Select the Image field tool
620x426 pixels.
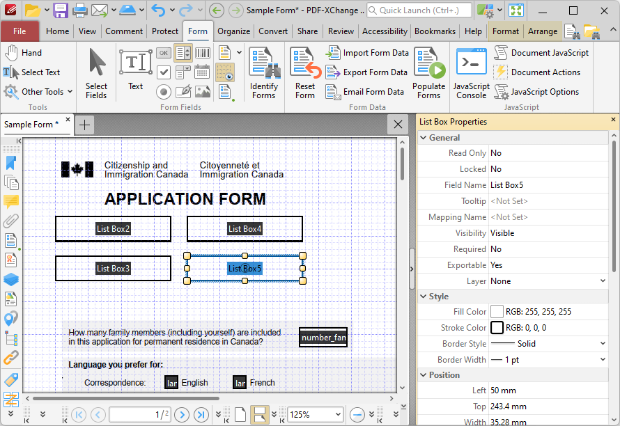(203, 92)
